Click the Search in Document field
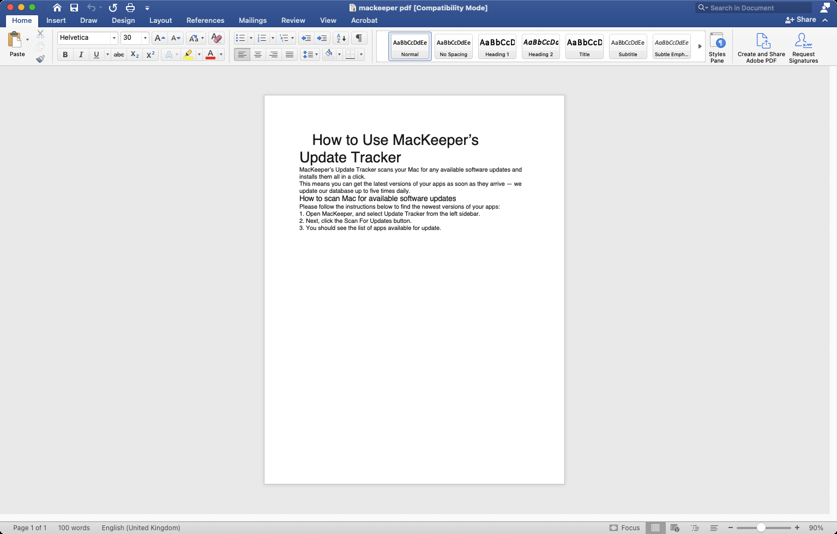Image resolution: width=837 pixels, height=534 pixels. click(x=754, y=8)
